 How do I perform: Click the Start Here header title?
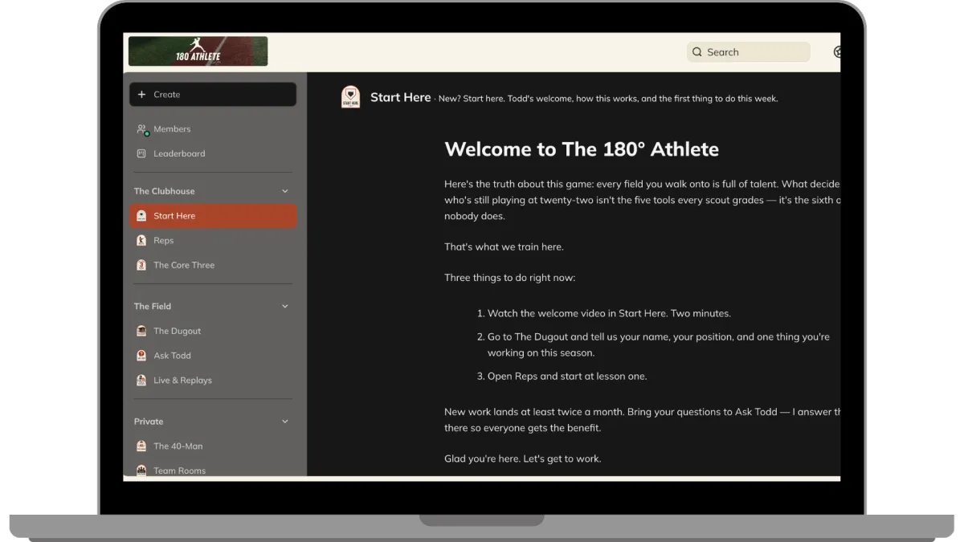(x=400, y=97)
